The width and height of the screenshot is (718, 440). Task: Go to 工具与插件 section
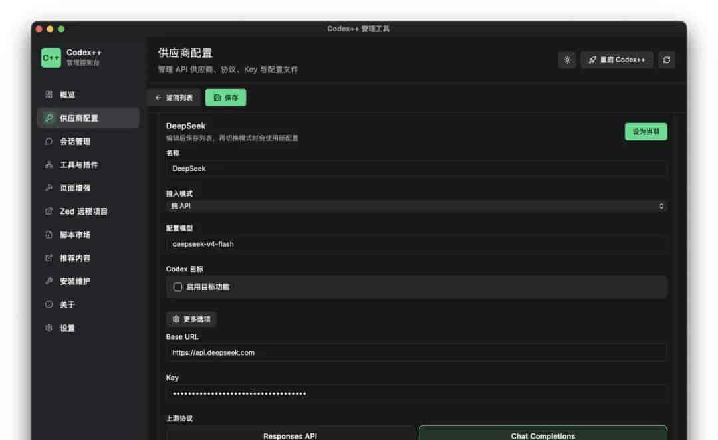click(88, 165)
